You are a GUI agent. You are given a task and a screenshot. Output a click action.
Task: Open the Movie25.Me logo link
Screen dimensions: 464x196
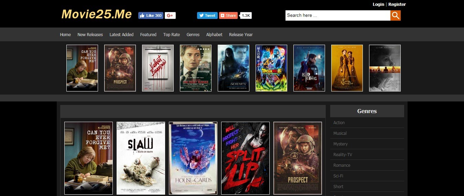point(97,14)
